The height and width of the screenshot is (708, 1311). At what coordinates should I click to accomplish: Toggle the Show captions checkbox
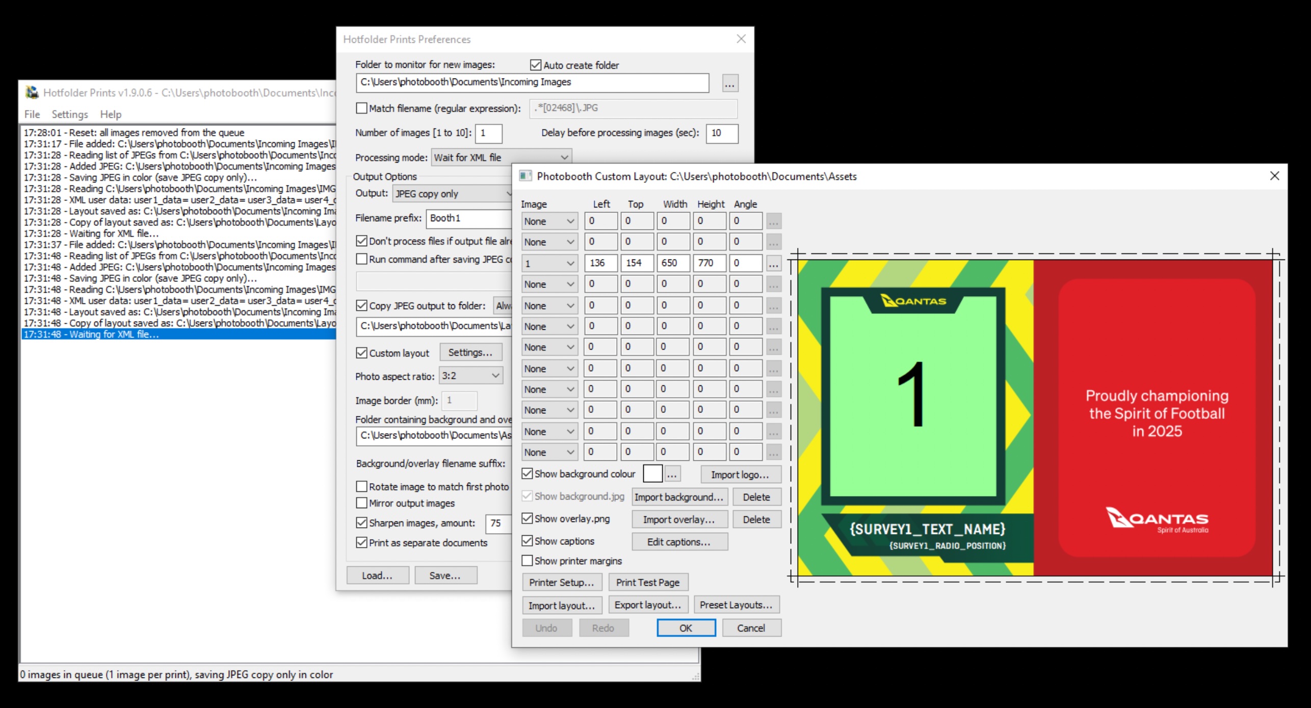click(x=528, y=541)
